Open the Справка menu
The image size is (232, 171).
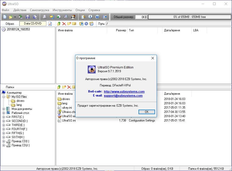[94, 10]
